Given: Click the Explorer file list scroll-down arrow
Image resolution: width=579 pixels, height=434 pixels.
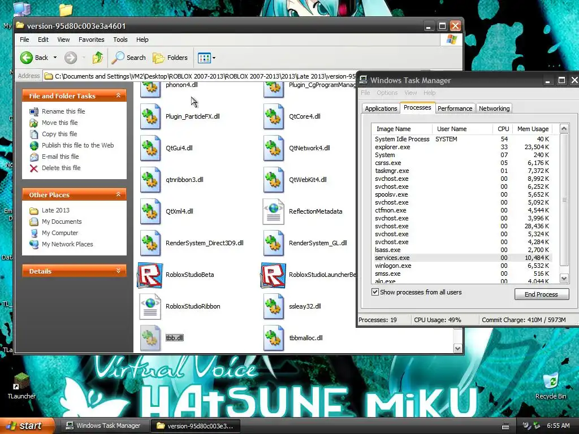Looking at the screenshot, I should tap(457, 348).
